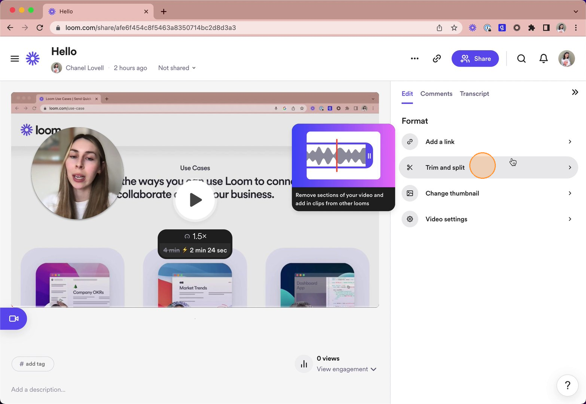The width and height of the screenshot is (586, 404).
Task: Open the Chrome profile avatar in the toolbar
Action: [561, 28]
